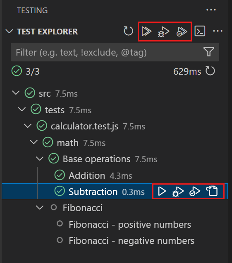Viewport: 232px width, 263px height.
Task: Debug all tests from the header toolbar
Action: tap(164, 32)
